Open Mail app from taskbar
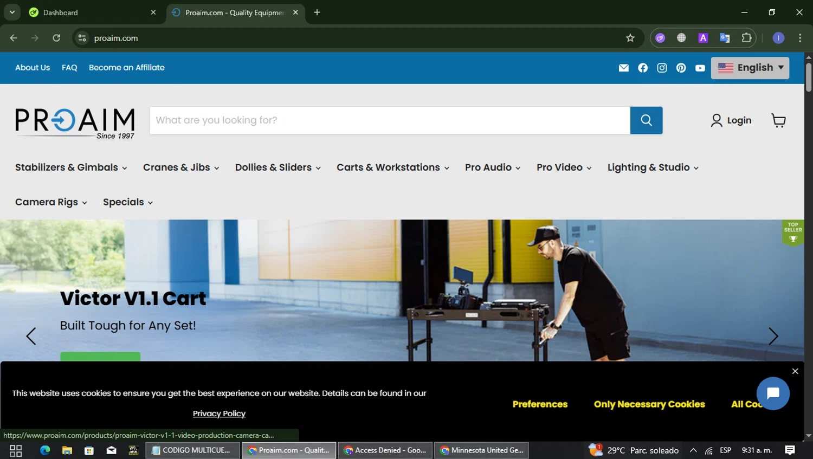This screenshot has width=813, height=459. 111,450
